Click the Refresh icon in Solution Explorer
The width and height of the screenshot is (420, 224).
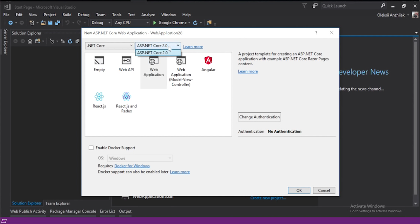coord(70,41)
